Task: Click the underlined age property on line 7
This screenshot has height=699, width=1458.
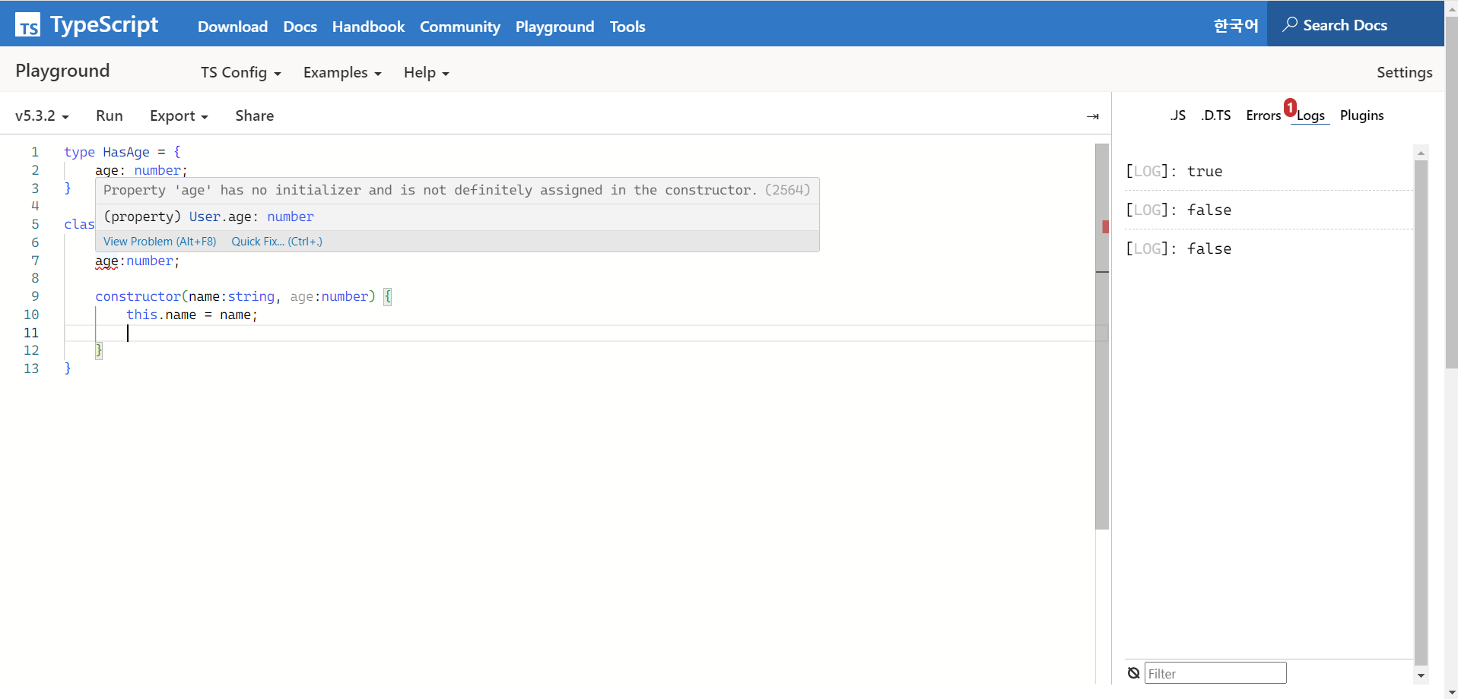Action: tap(106, 261)
